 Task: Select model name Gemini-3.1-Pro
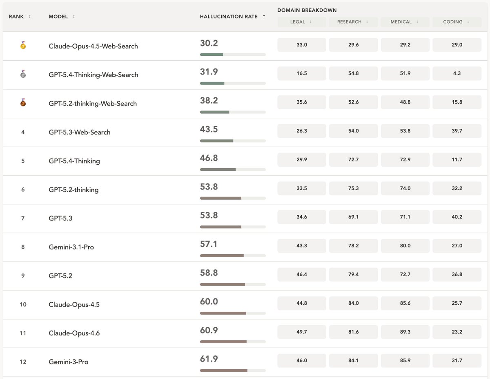tap(71, 247)
